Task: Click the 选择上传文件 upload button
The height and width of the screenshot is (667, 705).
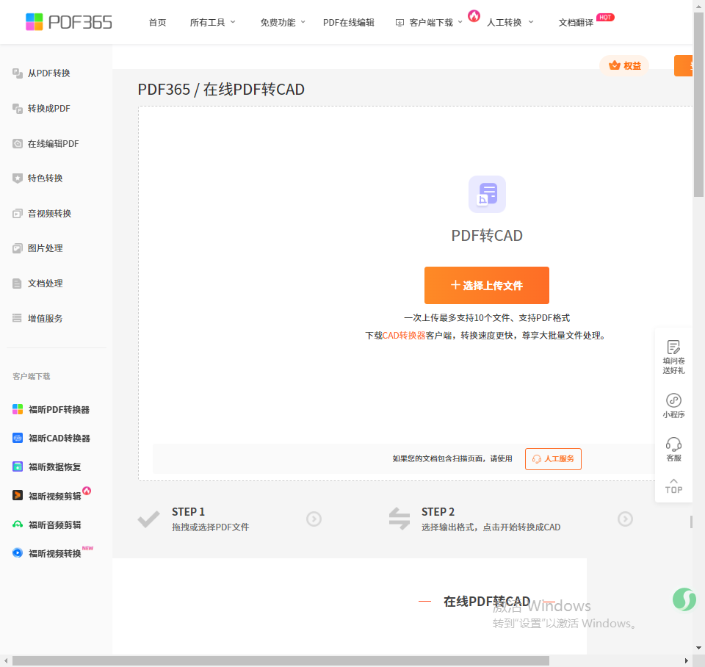Action: click(487, 285)
